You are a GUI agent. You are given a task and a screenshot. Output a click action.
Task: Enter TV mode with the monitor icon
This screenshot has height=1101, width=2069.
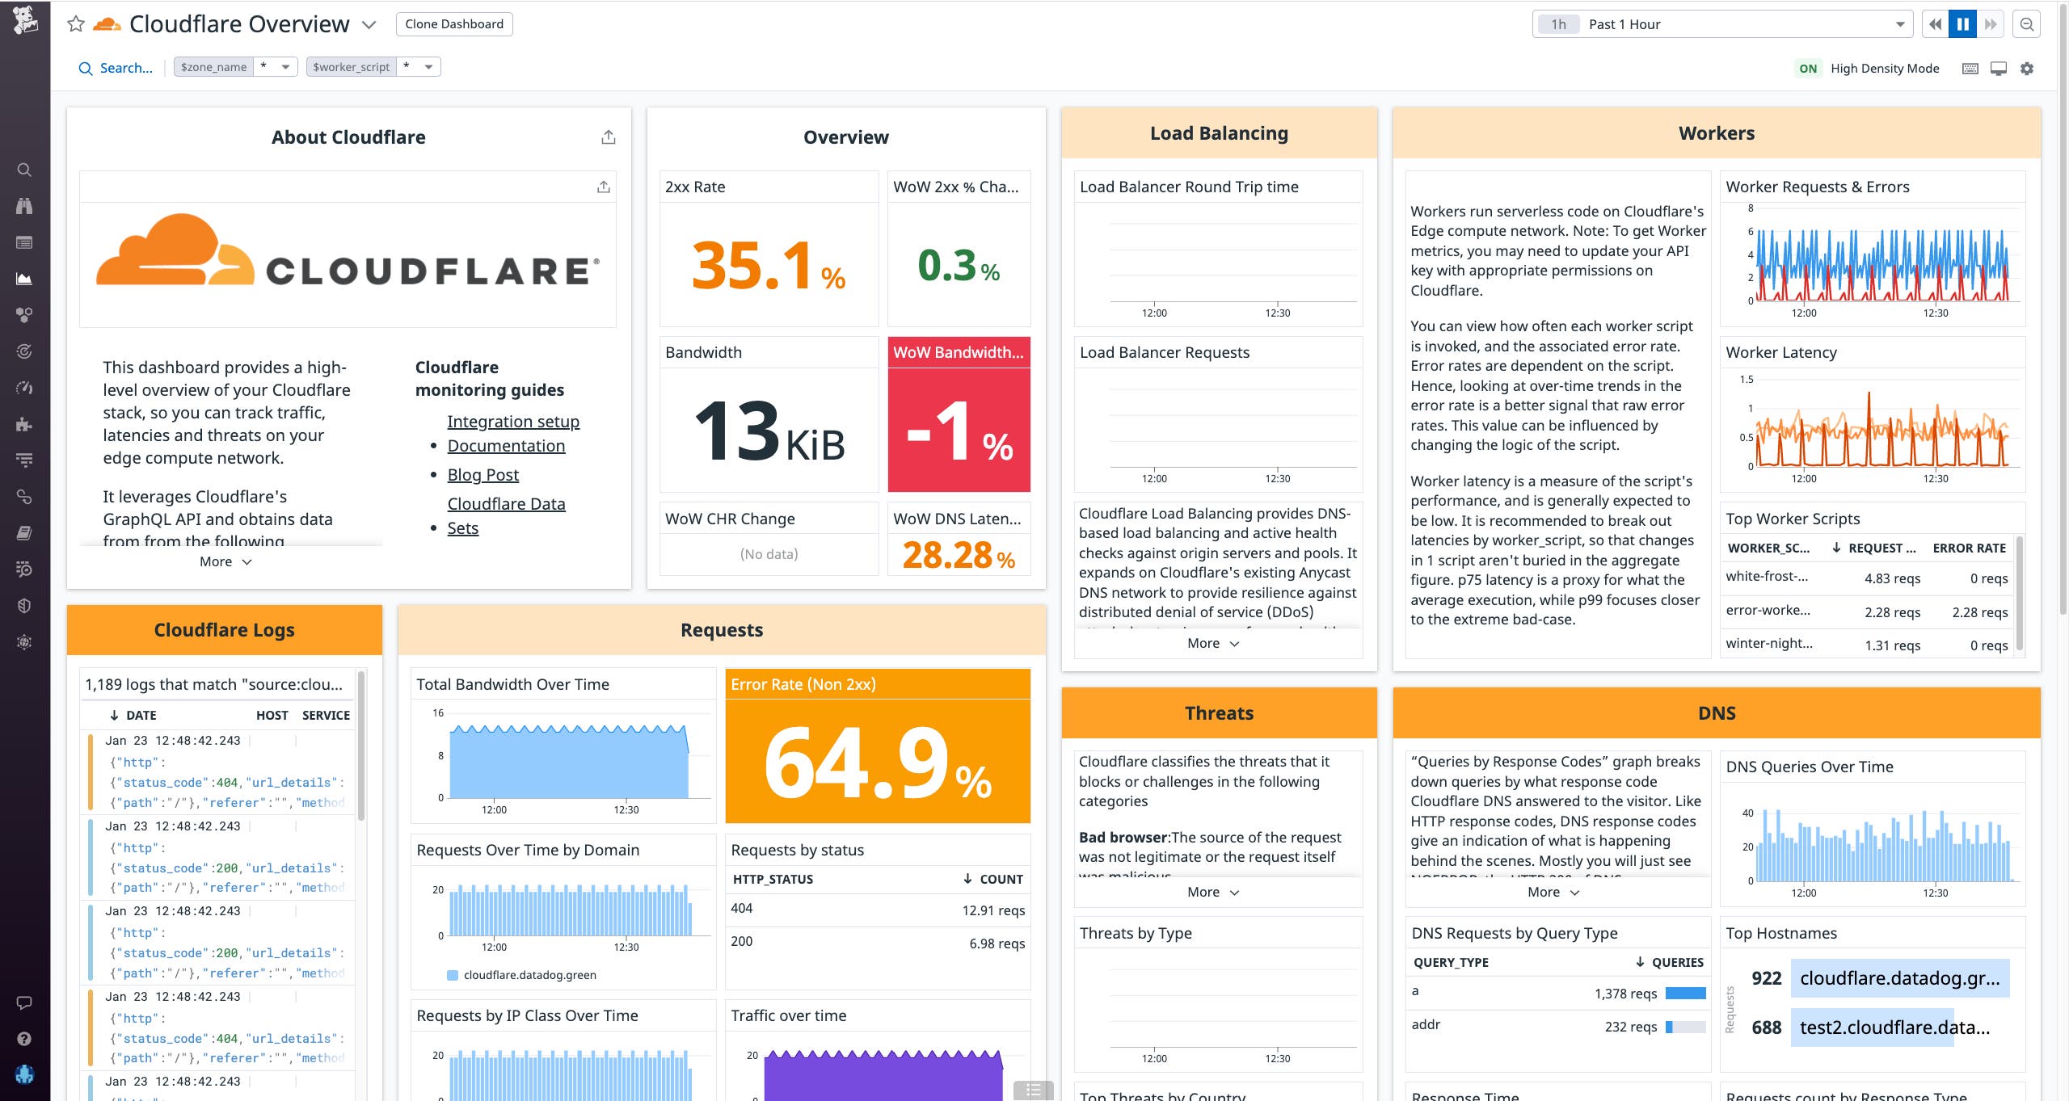click(x=1998, y=69)
